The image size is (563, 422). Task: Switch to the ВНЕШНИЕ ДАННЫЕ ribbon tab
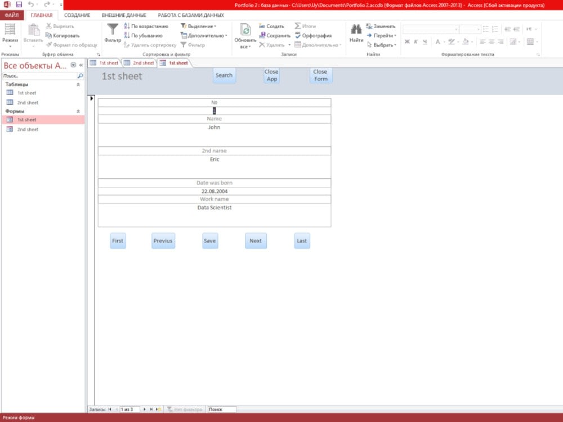click(124, 15)
